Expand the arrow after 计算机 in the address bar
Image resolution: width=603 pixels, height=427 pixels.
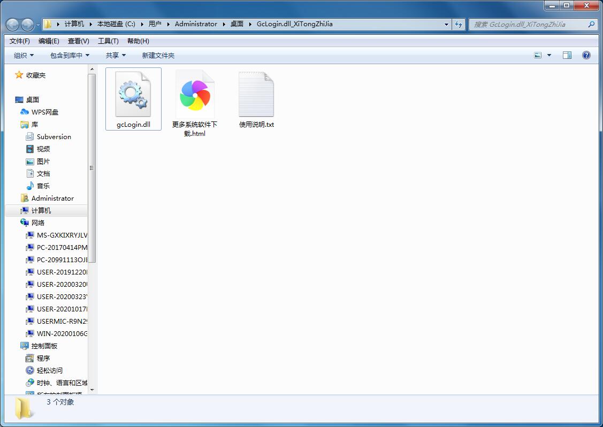[91, 24]
